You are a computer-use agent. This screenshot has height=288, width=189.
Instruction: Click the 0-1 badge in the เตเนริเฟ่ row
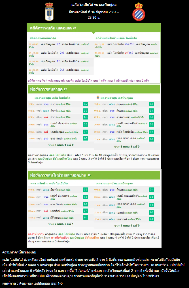click(x=86, y=211)
